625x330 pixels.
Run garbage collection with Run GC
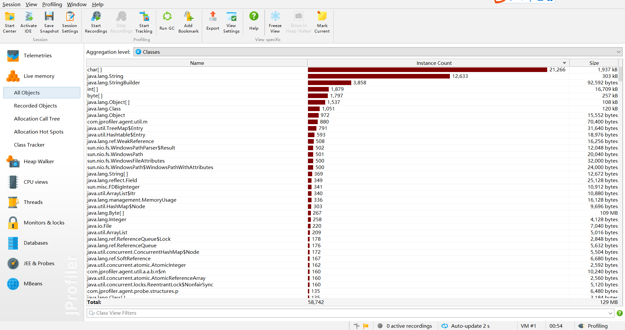(x=167, y=21)
